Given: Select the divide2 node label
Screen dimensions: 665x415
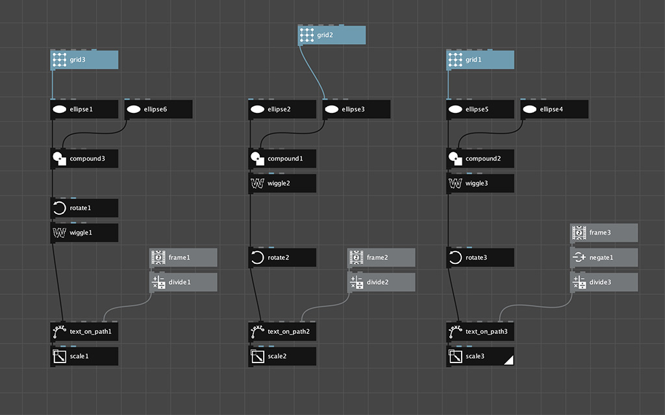Looking at the screenshot, I should click(x=377, y=282).
